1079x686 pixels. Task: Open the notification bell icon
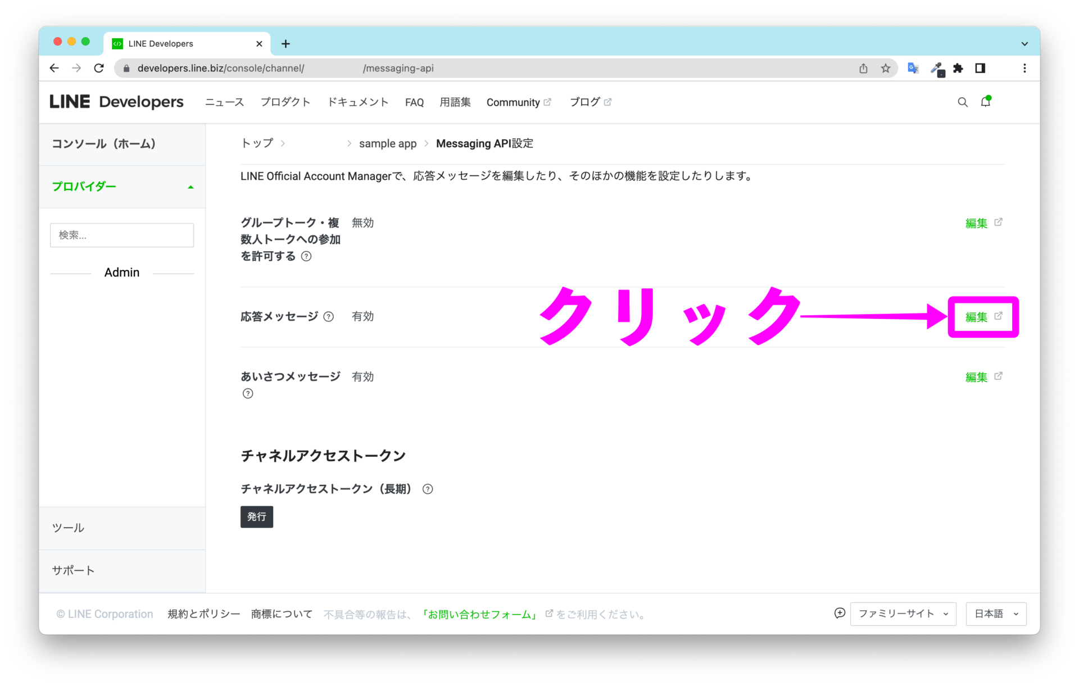987,102
